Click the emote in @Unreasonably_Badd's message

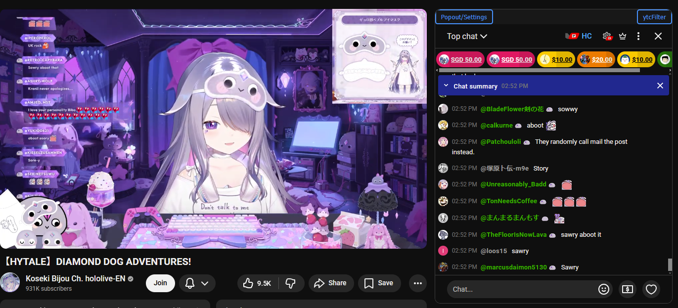tap(566, 185)
